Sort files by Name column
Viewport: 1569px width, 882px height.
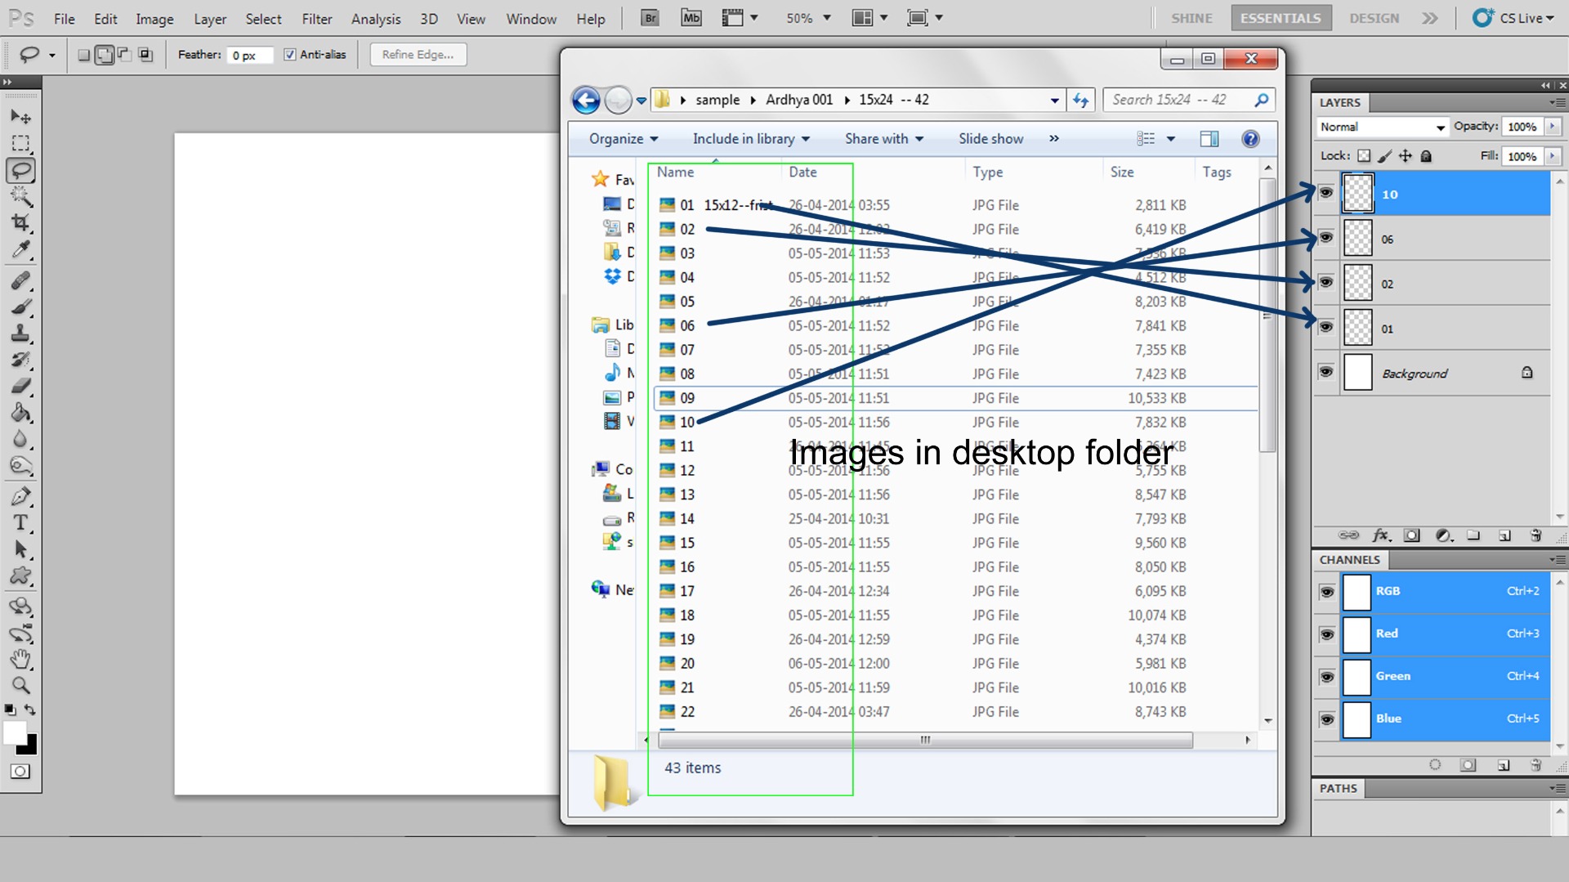click(675, 172)
